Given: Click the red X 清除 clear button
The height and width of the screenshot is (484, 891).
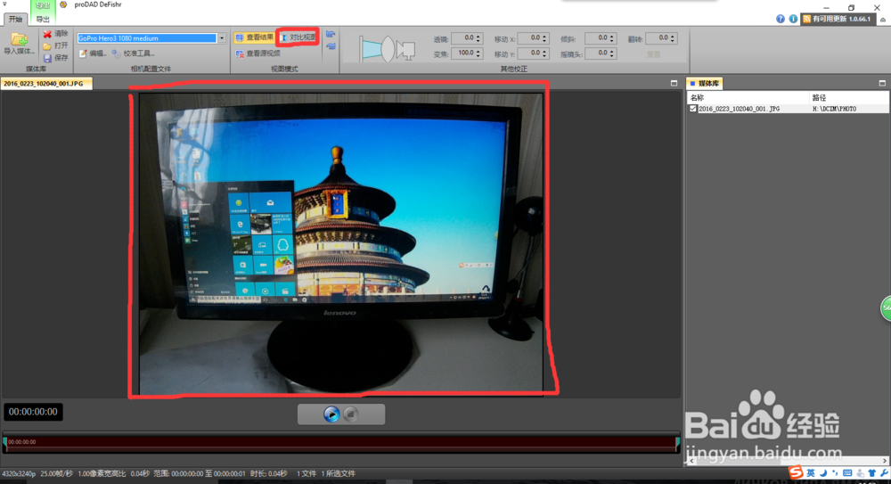Looking at the screenshot, I should pyautogui.click(x=55, y=34).
